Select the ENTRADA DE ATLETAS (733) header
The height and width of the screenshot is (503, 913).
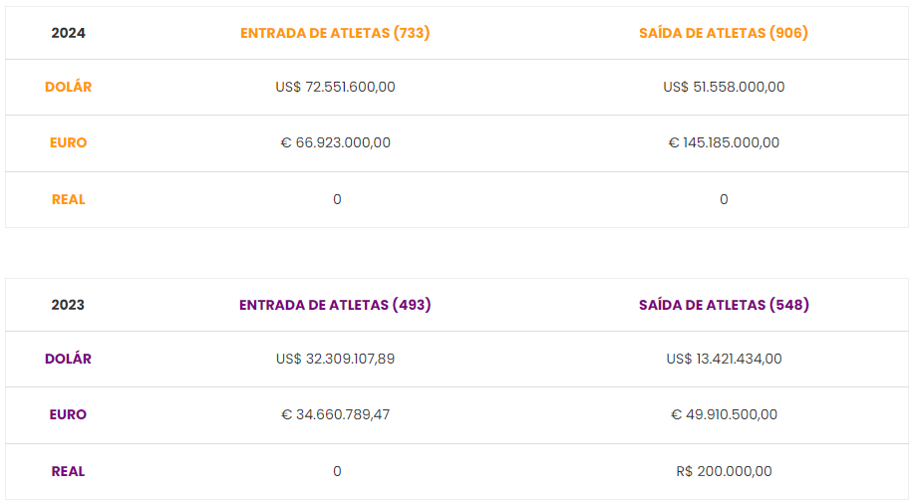[x=335, y=33]
